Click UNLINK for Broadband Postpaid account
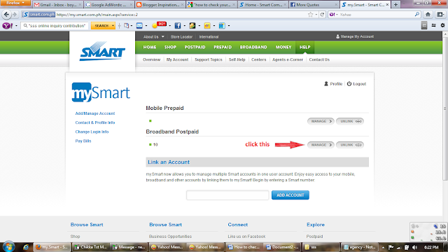Screen dimensions: 448x252 pyautogui.click(x=350, y=145)
